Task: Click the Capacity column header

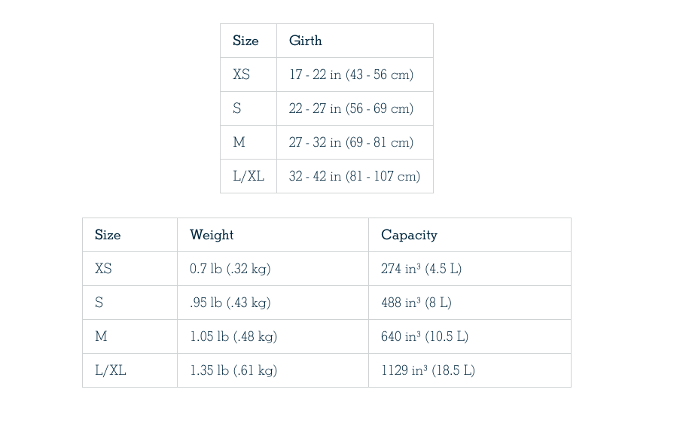Action: point(409,235)
